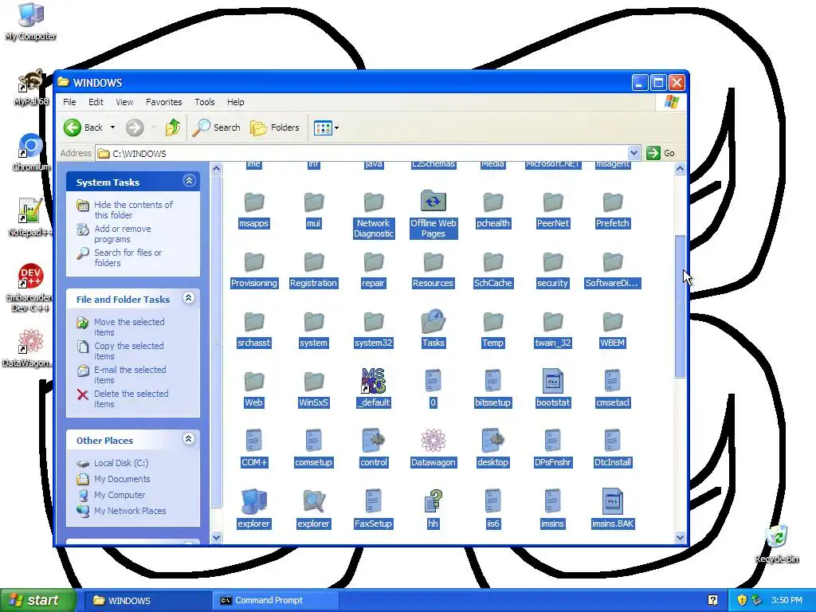
Task: Select the Datawagon file icon
Action: (x=433, y=440)
